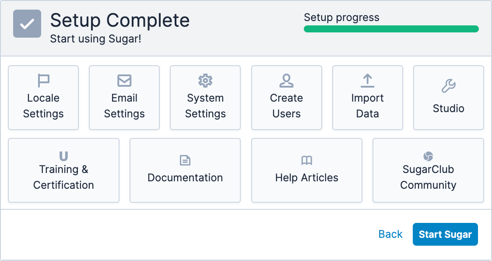Open the System Settings gear icon

(205, 80)
